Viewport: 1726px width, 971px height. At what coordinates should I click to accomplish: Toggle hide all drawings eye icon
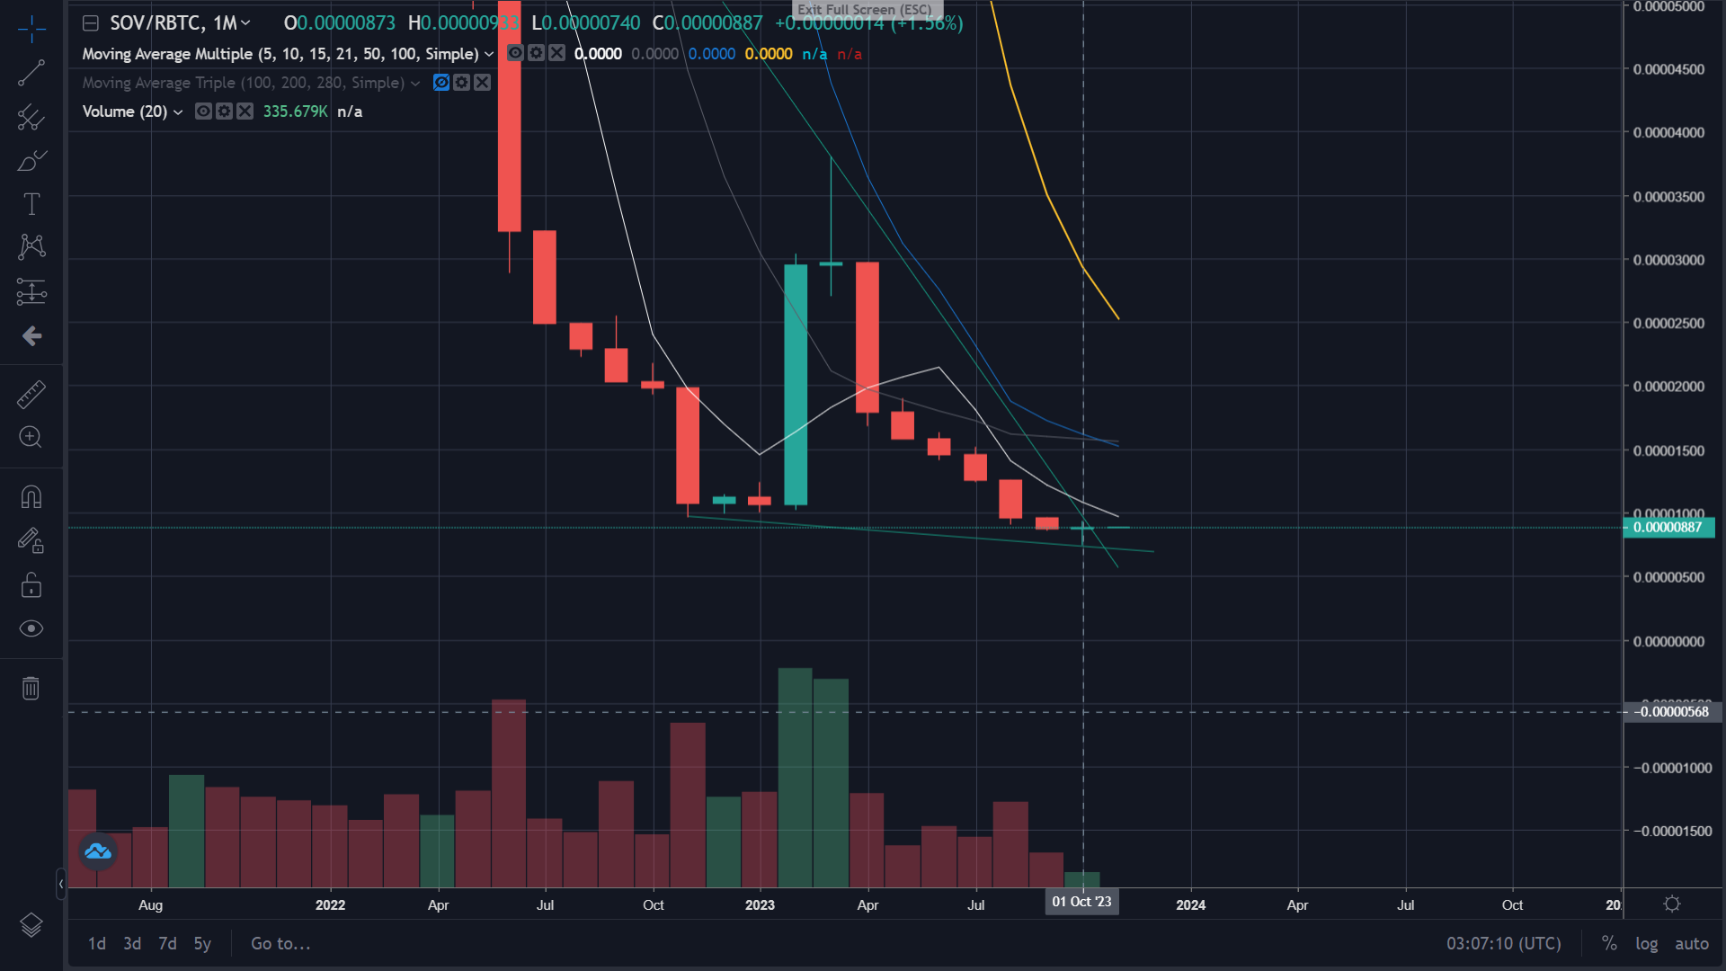tap(31, 628)
